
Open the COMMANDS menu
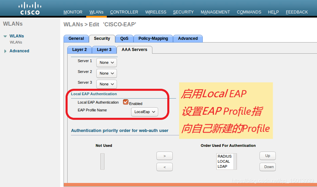tap(249, 12)
